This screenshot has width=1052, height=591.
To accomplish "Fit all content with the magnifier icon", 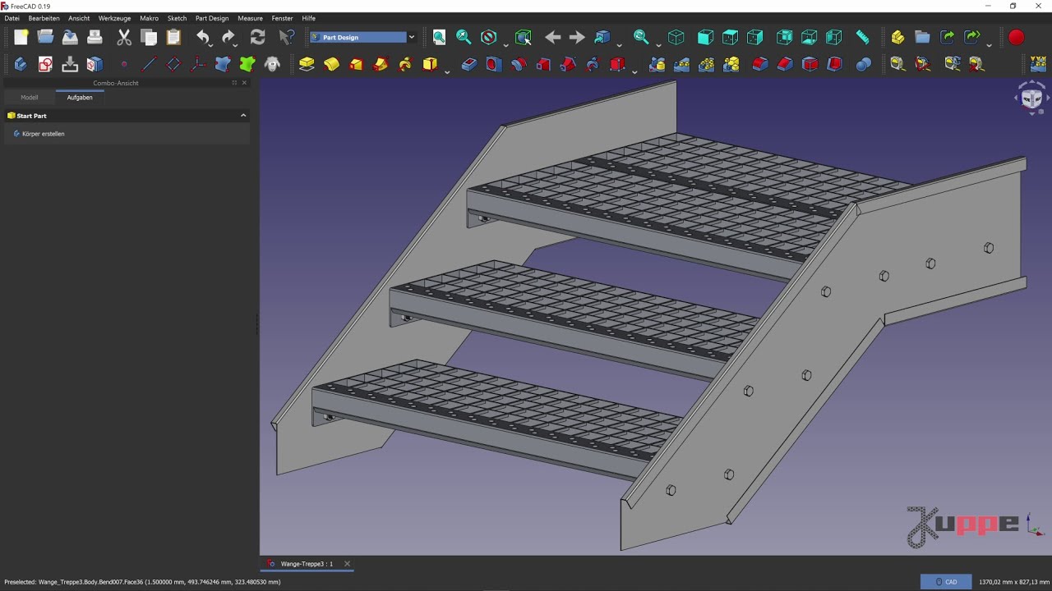I will click(x=439, y=37).
